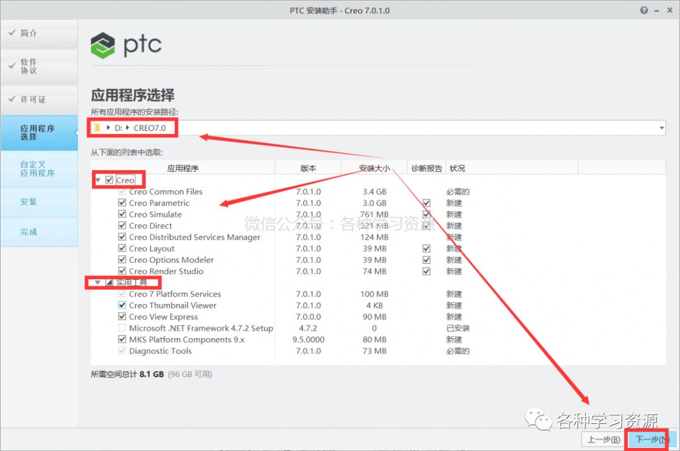Uncheck Creo Thumbnail Viewer checkbox

click(122, 305)
